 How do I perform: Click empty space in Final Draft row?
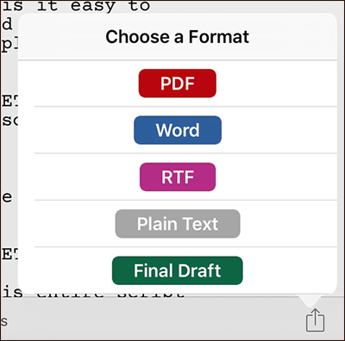point(287,270)
